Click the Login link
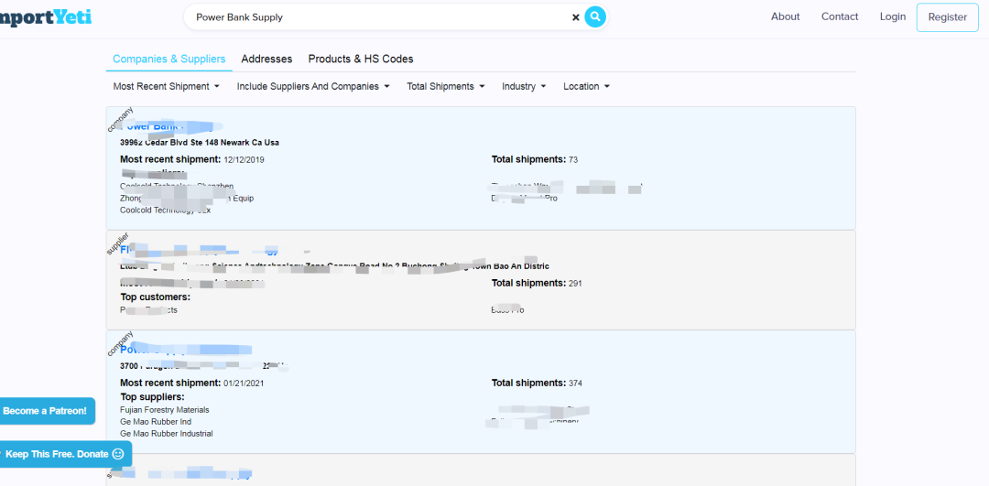The image size is (989, 486). (892, 16)
